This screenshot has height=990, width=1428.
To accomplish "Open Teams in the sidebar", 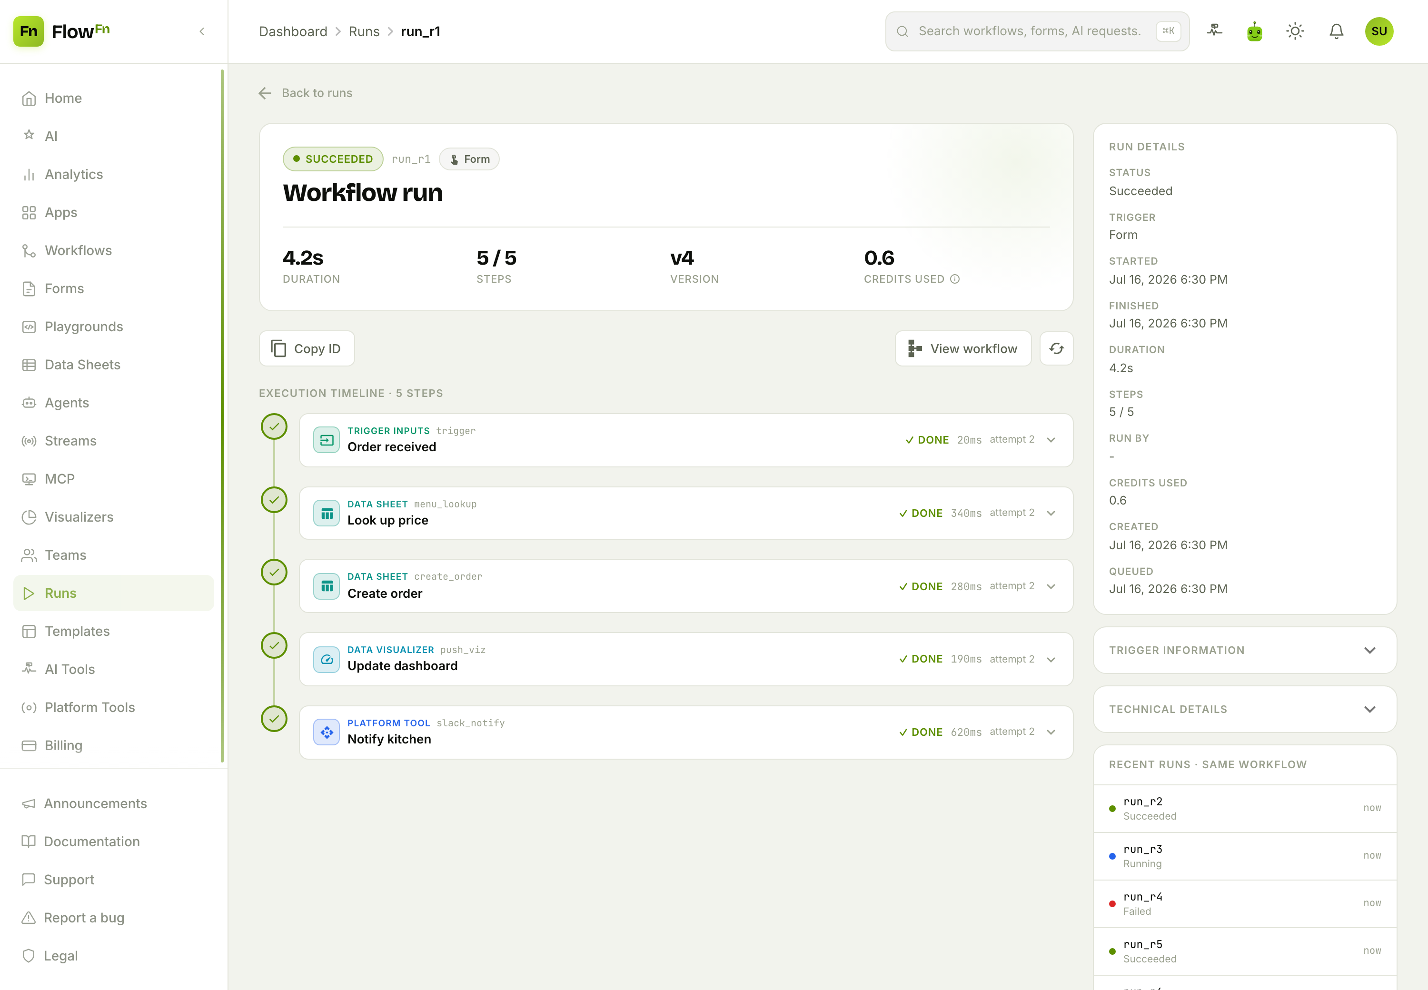I will click(113, 555).
